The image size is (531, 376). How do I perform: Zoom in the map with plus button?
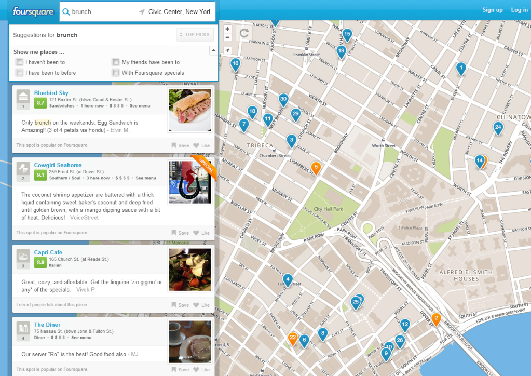click(x=227, y=29)
